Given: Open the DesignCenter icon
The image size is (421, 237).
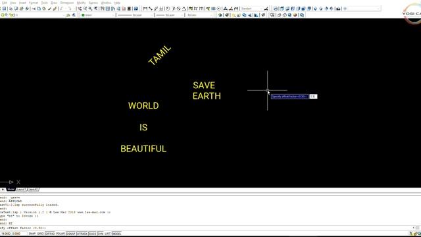Looking at the screenshot, I should pos(108,9).
